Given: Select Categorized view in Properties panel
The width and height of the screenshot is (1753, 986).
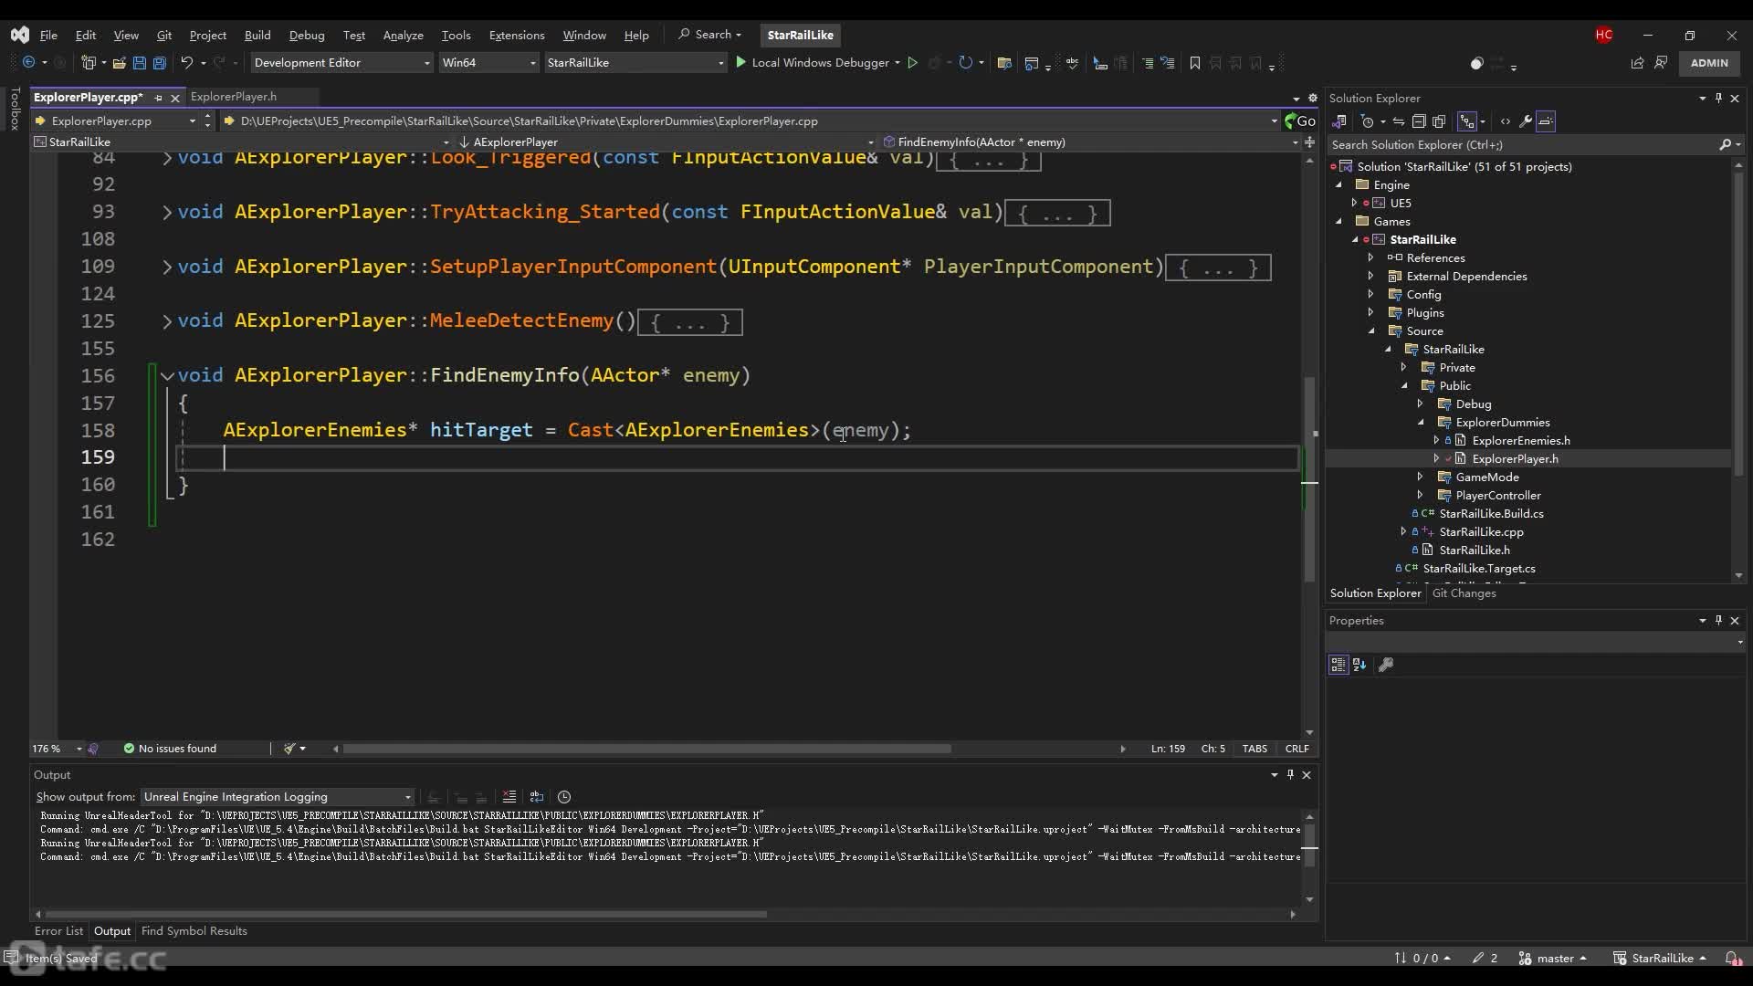Looking at the screenshot, I should (1338, 665).
